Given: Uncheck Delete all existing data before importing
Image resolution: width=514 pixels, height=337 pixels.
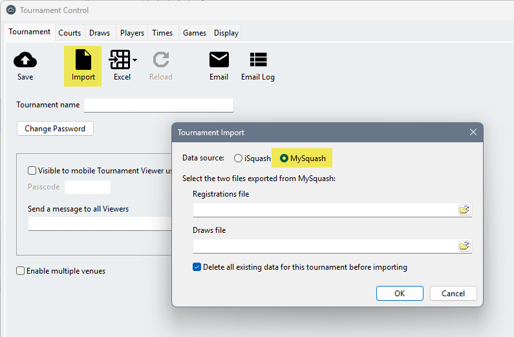Looking at the screenshot, I should [x=197, y=267].
